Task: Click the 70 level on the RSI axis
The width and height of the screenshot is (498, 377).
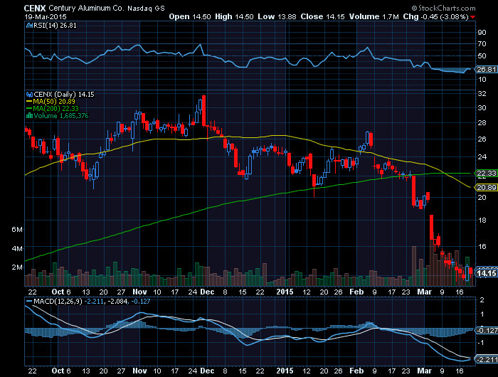Action: (x=482, y=44)
